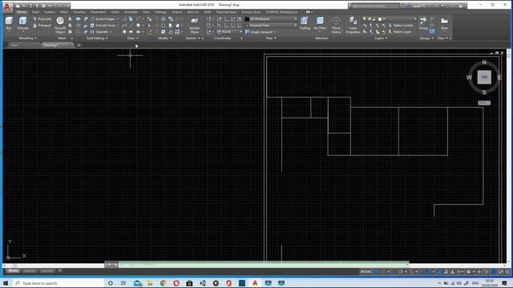Click the layer color swatch in Layers panel
This screenshot has height=288, width=513.
pos(380,19)
